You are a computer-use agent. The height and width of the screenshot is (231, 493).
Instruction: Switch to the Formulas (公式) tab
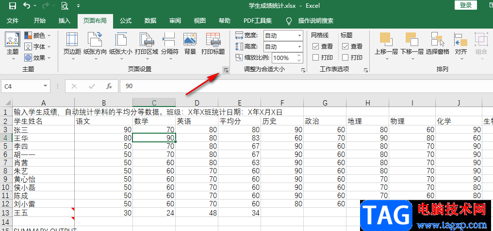[126, 21]
